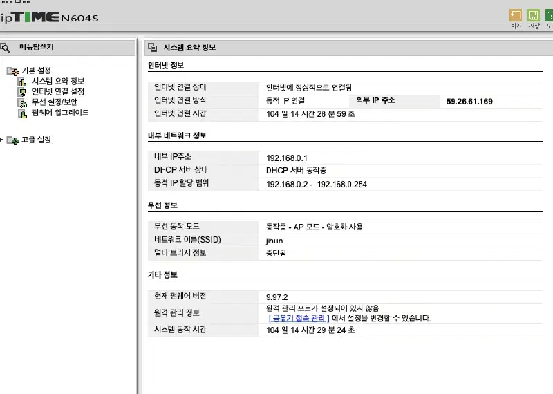Collapse the 기본 설정 folder
The width and height of the screenshot is (553, 394).
[12, 71]
